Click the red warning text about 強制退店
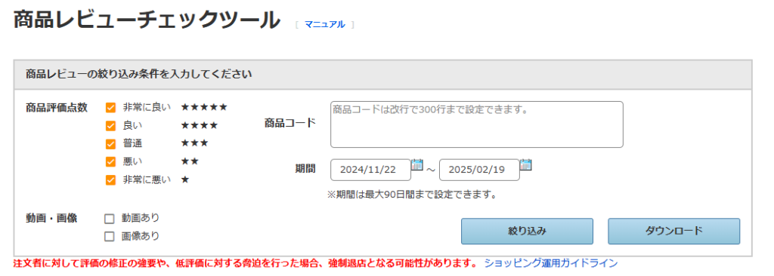Image resolution: width=774 pixels, height=276 pixels. click(x=246, y=262)
